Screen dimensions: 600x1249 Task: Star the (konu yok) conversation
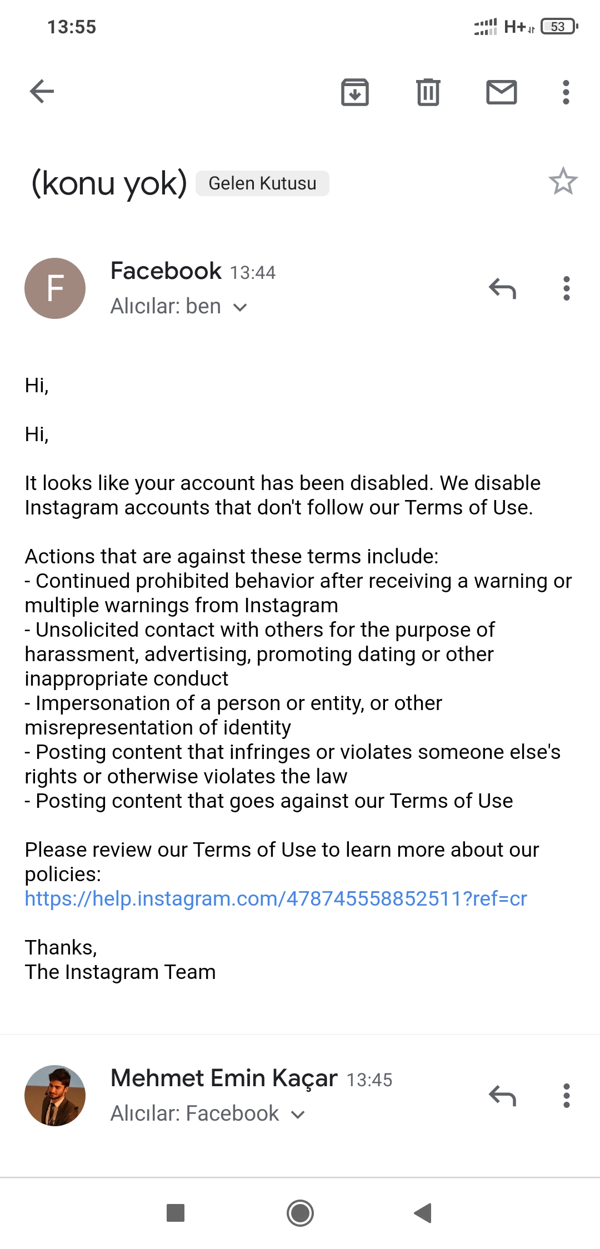tap(563, 181)
